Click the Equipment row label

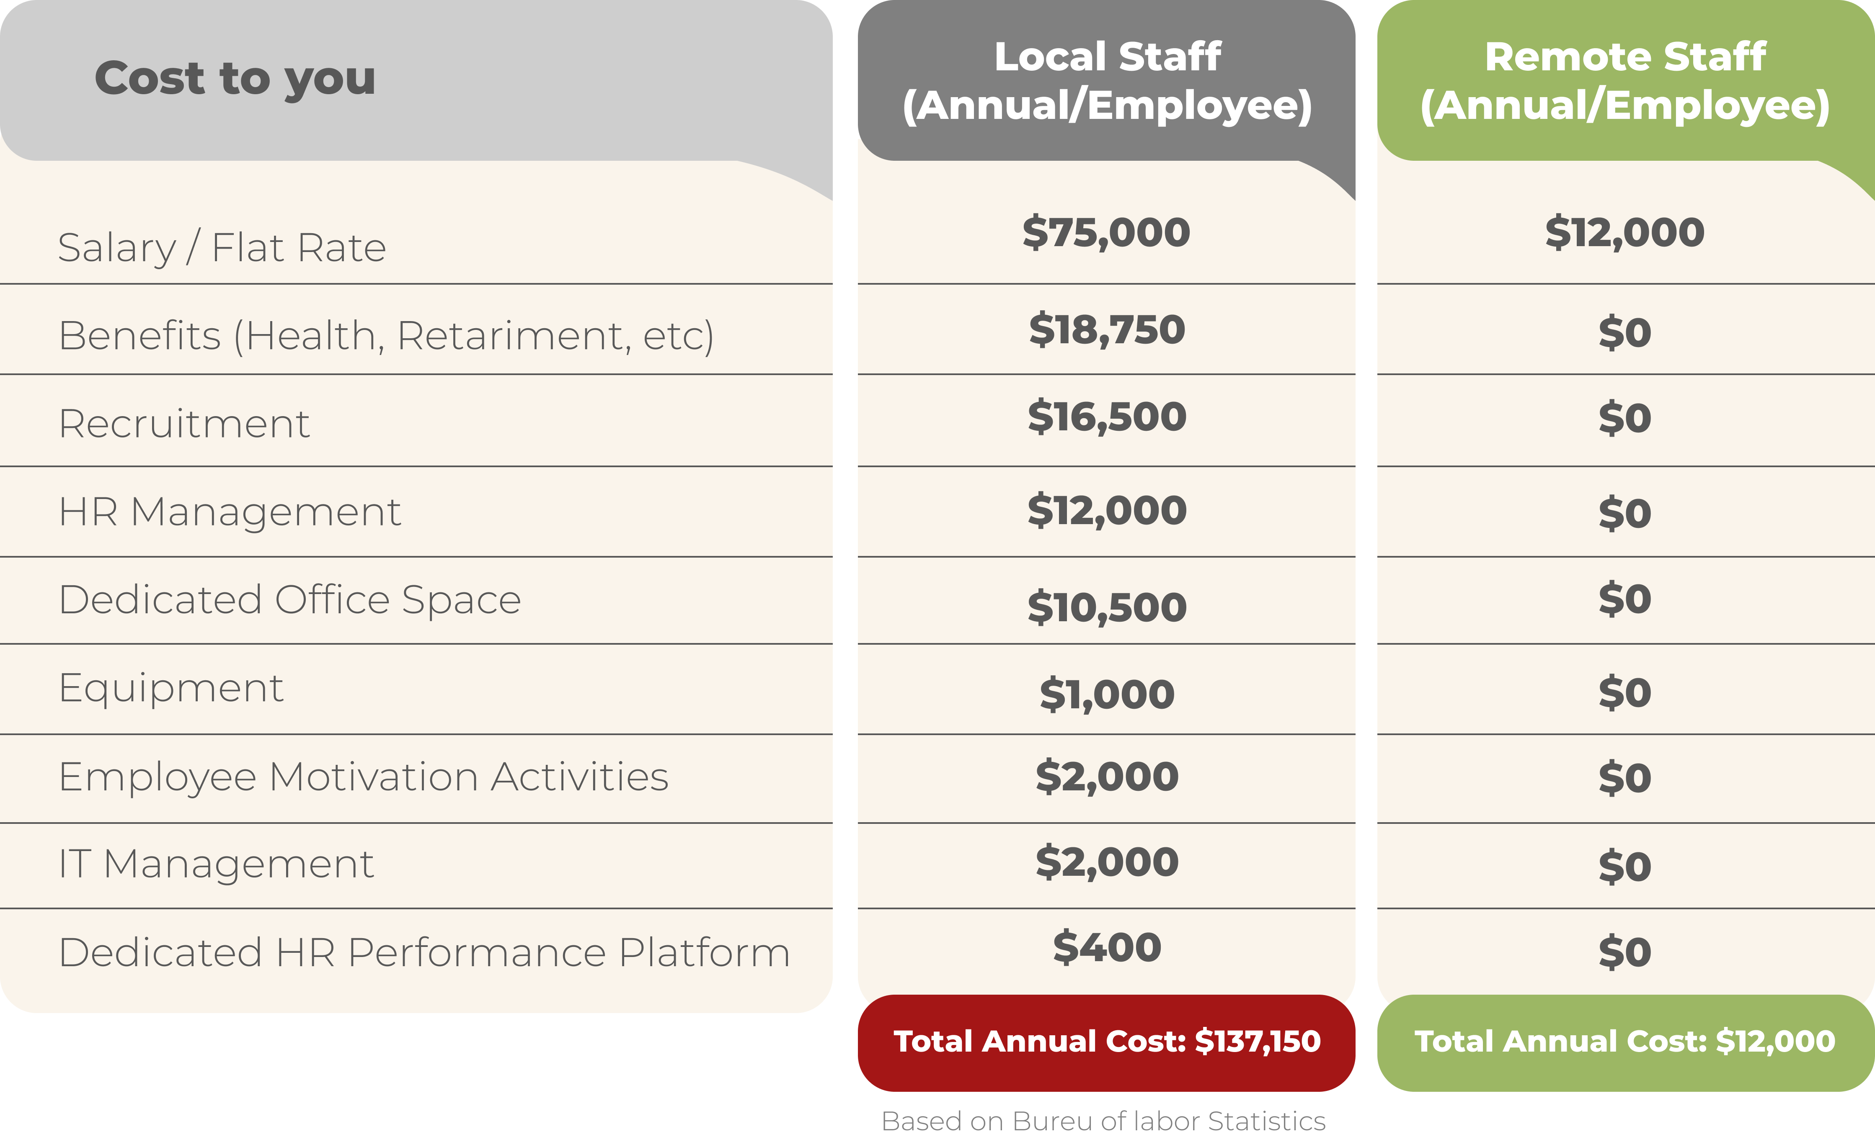(x=171, y=689)
